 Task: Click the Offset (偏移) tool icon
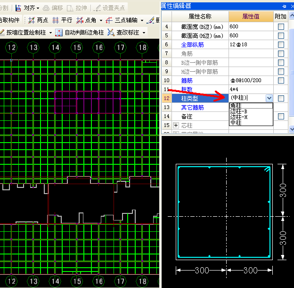point(46,8)
